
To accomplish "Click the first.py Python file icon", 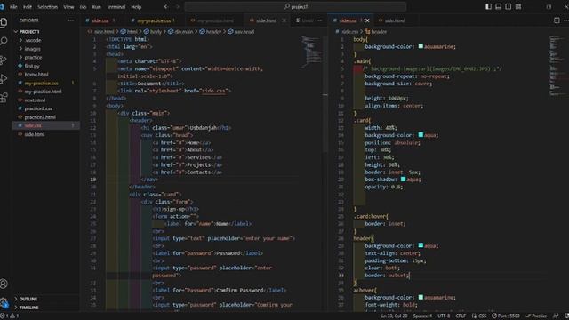I will tap(20, 66).
